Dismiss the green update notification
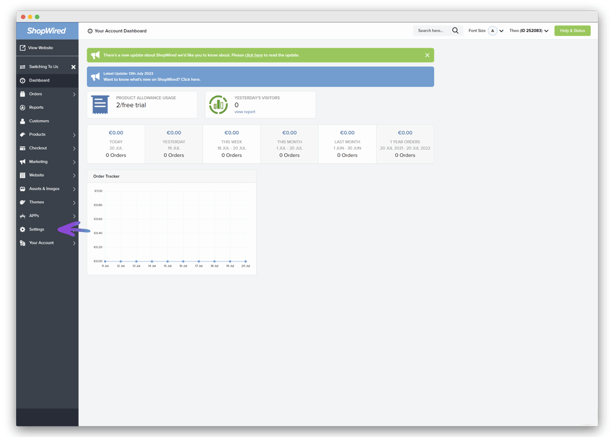The height and width of the screenshot is (437, 614). pyautogui.click(x=427, y=55)
